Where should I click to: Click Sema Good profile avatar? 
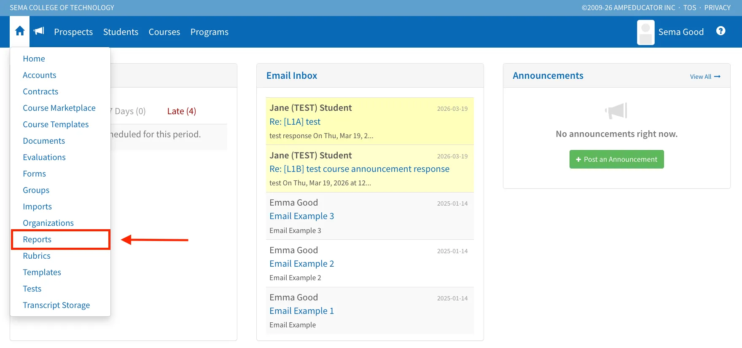tap(645, 32)
